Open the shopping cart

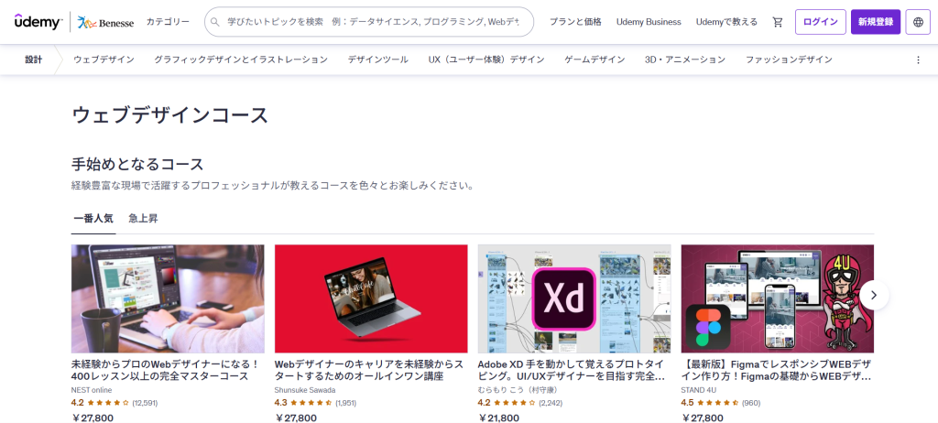point(778,22)
